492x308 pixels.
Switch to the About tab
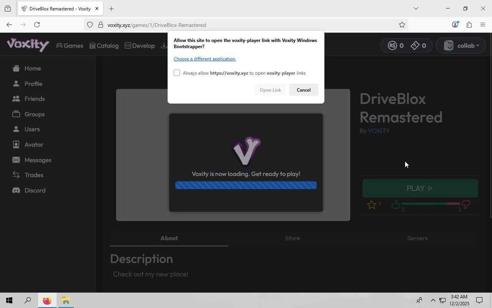(169, 238)
